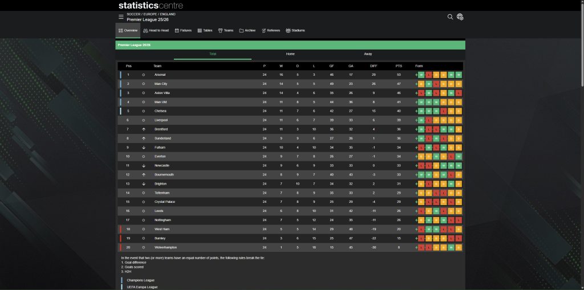The height and width of the screenshot is (290, 584).
Task: Open the Head to Head tab
Action: pos(156,31)
